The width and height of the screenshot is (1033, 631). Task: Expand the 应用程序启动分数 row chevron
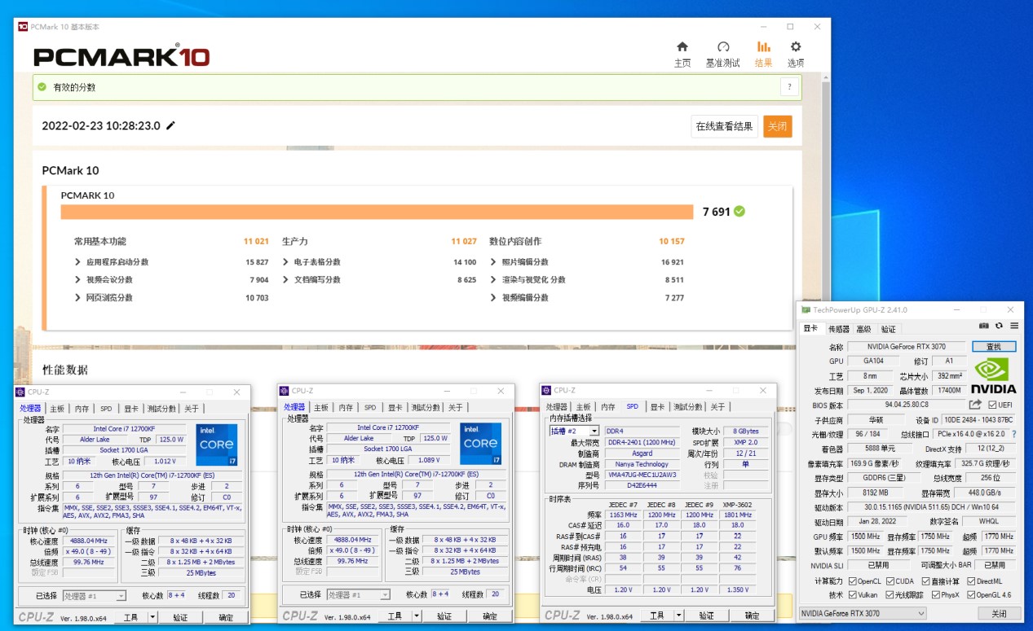point(77,262)
